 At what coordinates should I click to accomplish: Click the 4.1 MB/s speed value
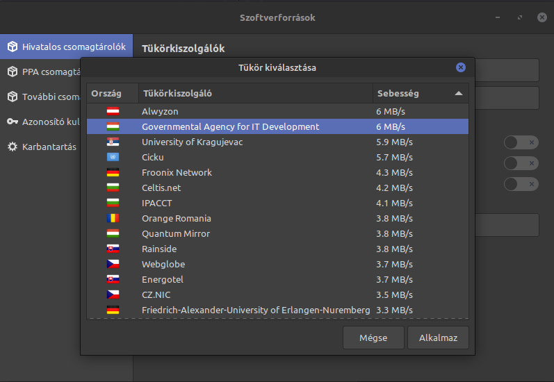pyautogui.click(x=394, y=203)
